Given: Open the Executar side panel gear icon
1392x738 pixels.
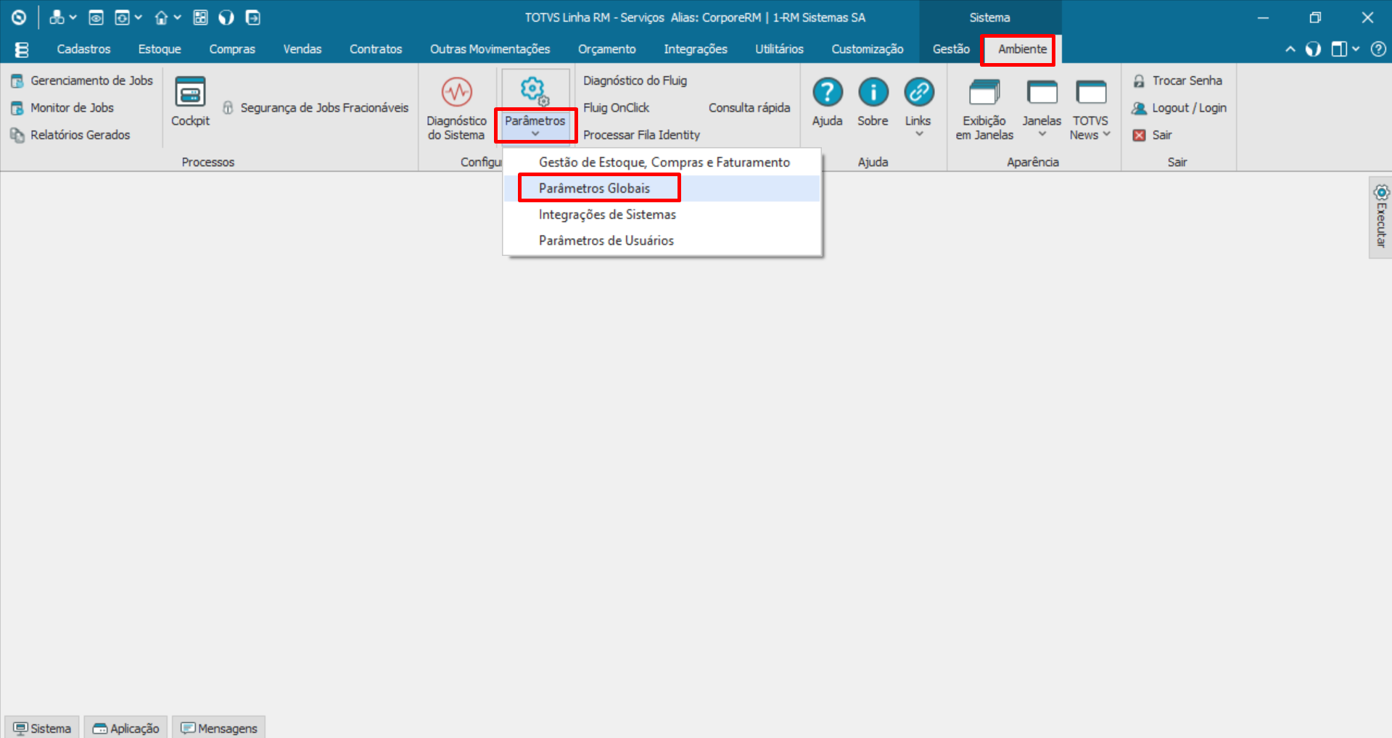Looking at the screenshot, I should click(x=1381, y=193).
